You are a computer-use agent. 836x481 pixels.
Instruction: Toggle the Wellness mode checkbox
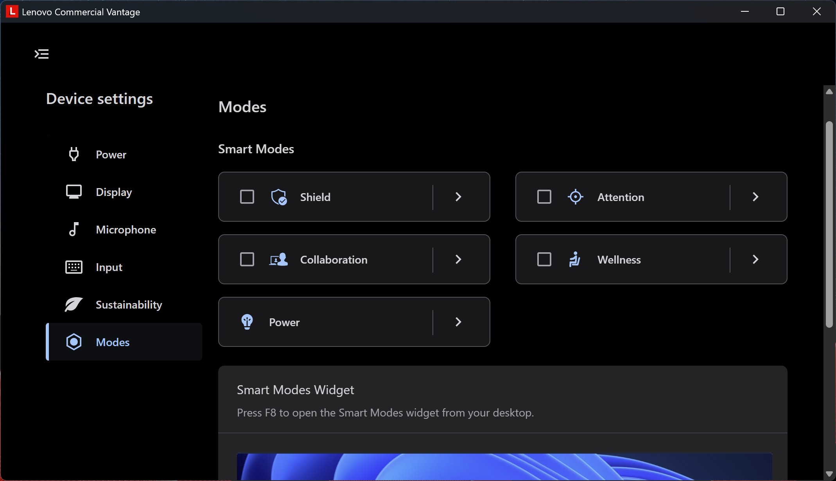tap(544, 259)
